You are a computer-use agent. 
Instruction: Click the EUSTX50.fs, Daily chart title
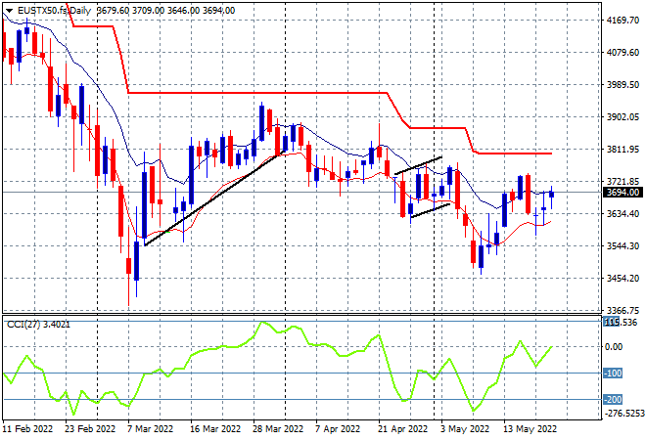click(x=54, y=11)
